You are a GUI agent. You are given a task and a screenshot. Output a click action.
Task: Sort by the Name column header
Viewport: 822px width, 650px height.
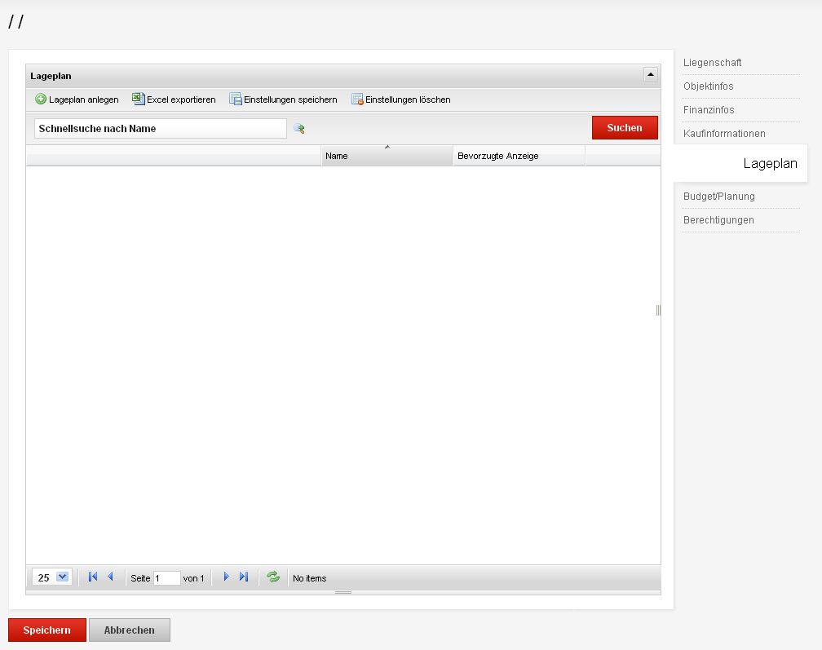click(387, 156)
